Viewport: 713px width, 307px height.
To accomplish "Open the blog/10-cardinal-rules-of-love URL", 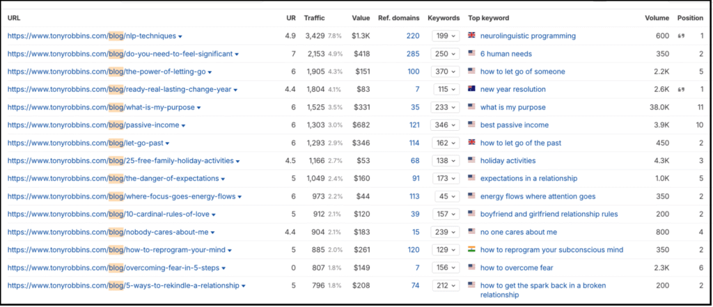I will (x=108, y=214).
